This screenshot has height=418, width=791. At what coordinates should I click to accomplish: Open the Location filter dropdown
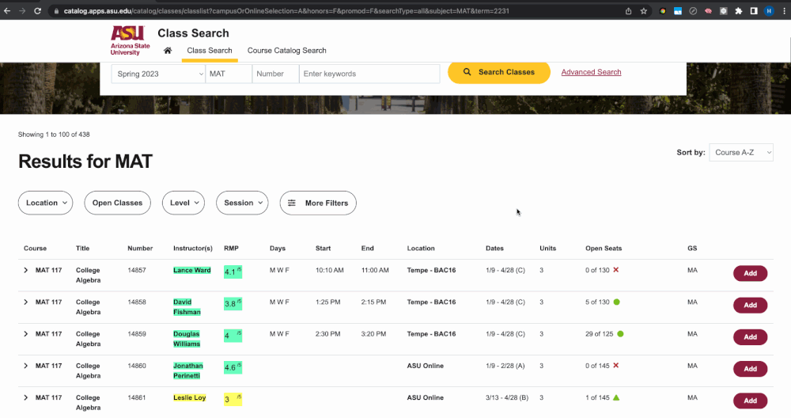point(45,203)
